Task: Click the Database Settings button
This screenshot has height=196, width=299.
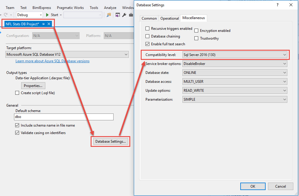Action: [x=110, y=141]
